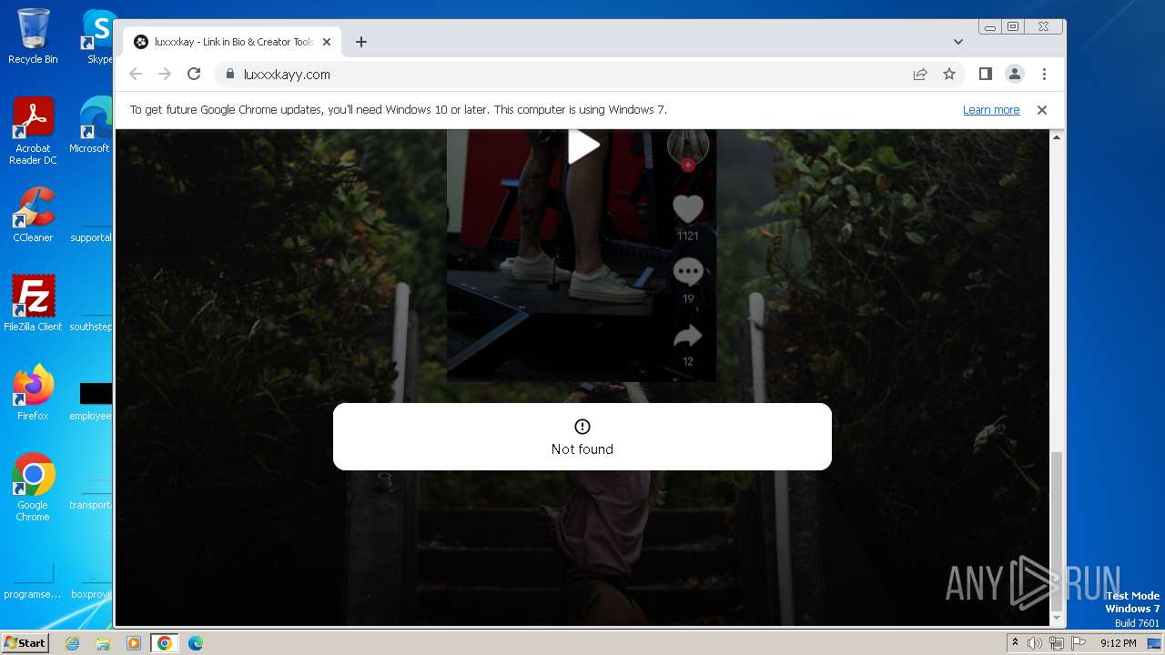Open Action Center flag icon

(x=1079, y=643)
